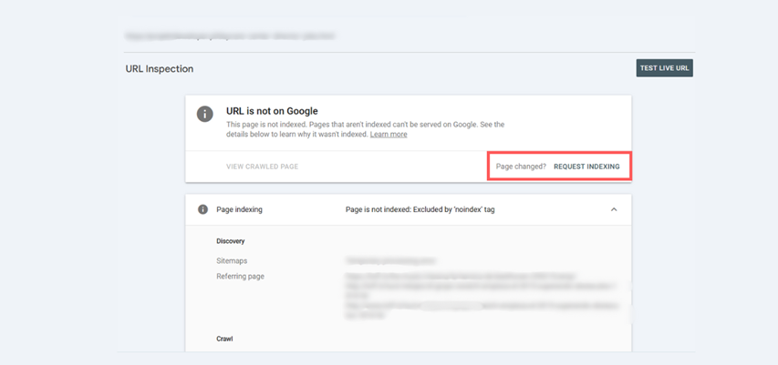
Task: Click the Sitemaps row label
Action: click(x=232, y=260)
